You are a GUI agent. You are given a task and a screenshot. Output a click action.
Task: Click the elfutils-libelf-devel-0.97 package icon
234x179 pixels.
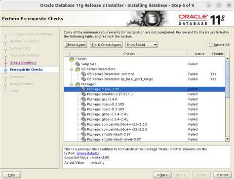84,139
